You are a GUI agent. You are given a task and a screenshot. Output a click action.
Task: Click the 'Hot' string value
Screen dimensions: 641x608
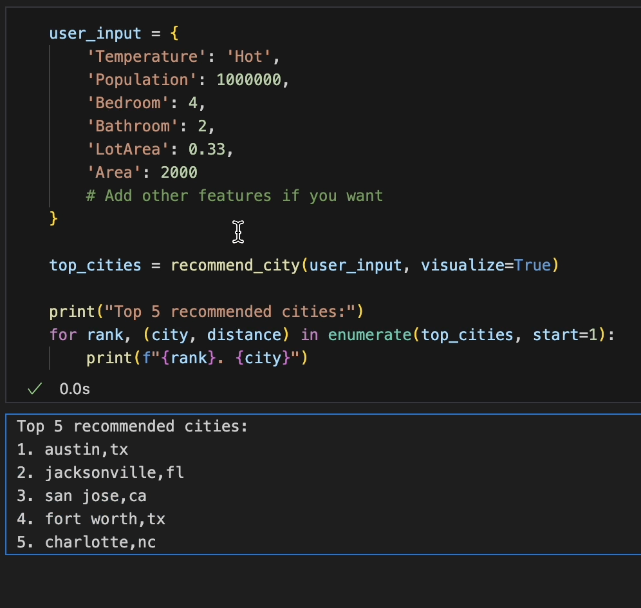pyautogui.click(x=248, y=57)
